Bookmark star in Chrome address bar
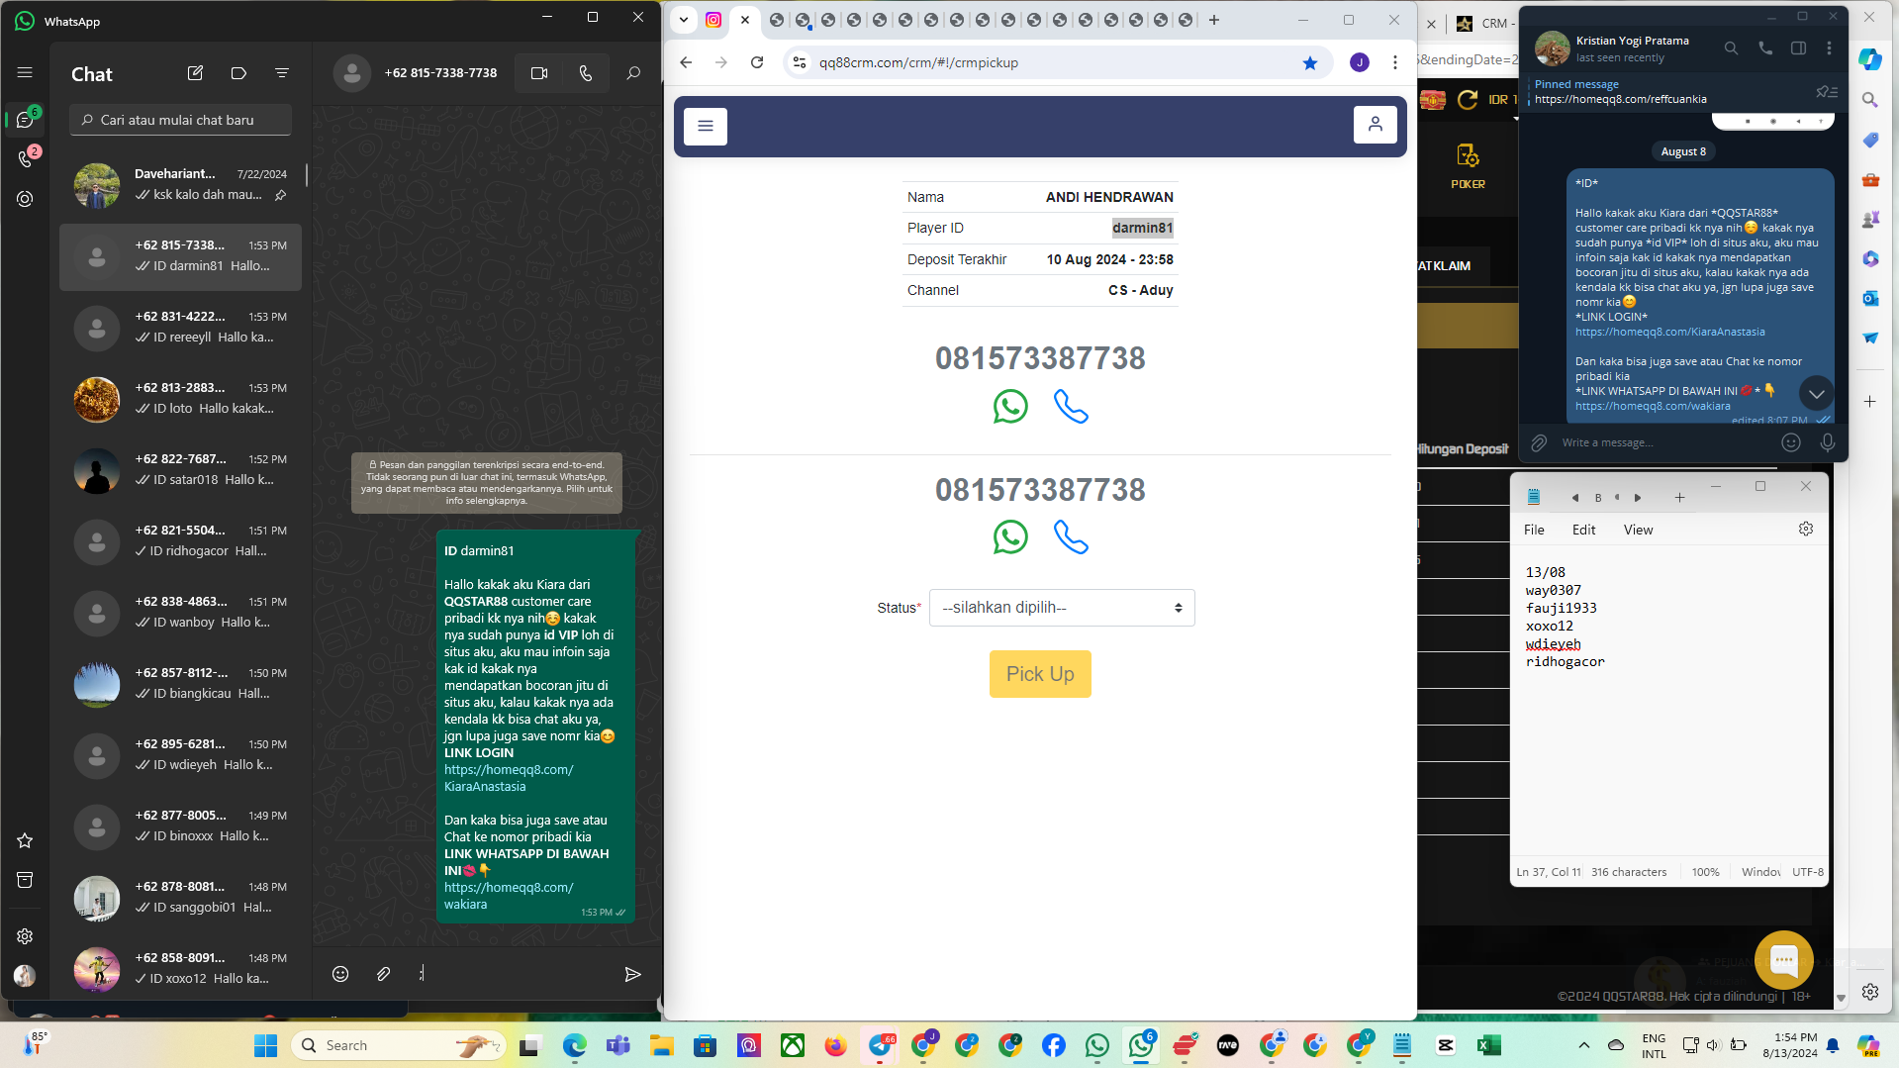 tap(1310, 62)
